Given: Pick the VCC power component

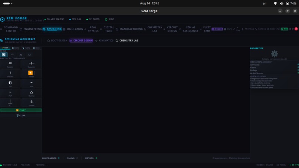Looking at the screenshot, I should click(10, 103).
